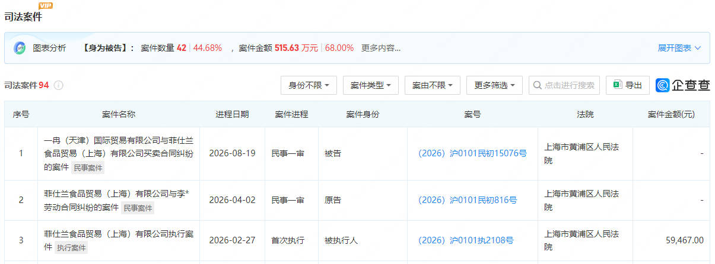
Task: Click the 民事一审 cell in row 1
Action: pos(288,153)
